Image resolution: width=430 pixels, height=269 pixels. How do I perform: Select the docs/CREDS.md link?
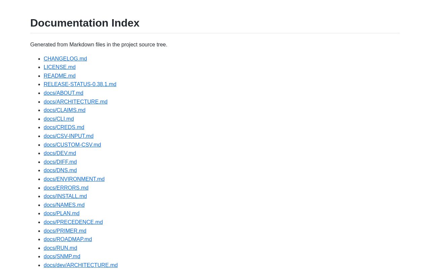(64, 127)
